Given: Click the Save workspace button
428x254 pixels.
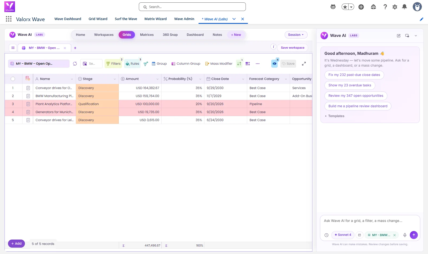Looking at the screenshot, I should [x=293, y=48].
